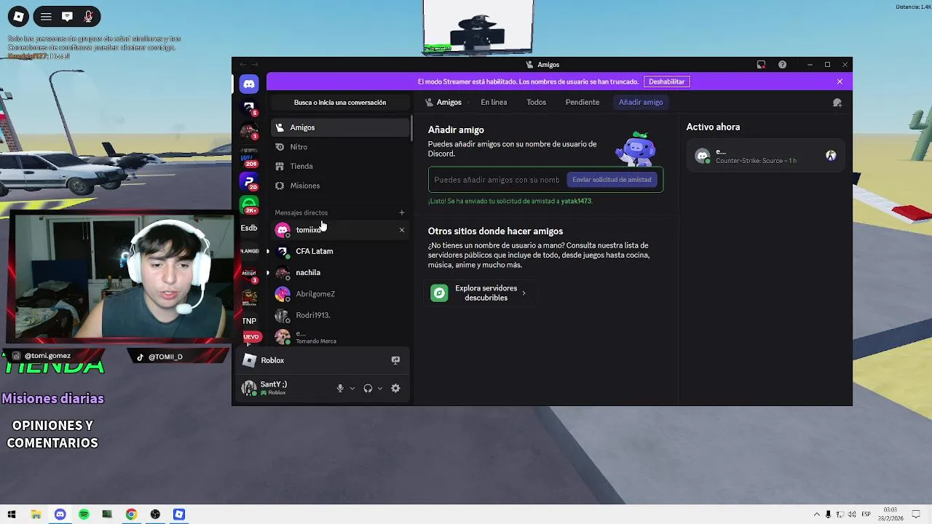Open Google Chrome from the taskbar
Screen dimensions: 932x524
131,515
